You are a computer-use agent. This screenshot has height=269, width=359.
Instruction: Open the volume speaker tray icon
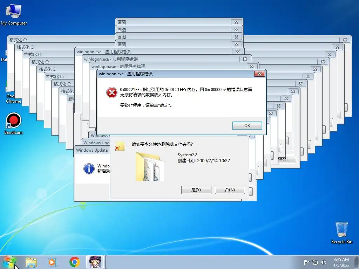tap(323, 262)
